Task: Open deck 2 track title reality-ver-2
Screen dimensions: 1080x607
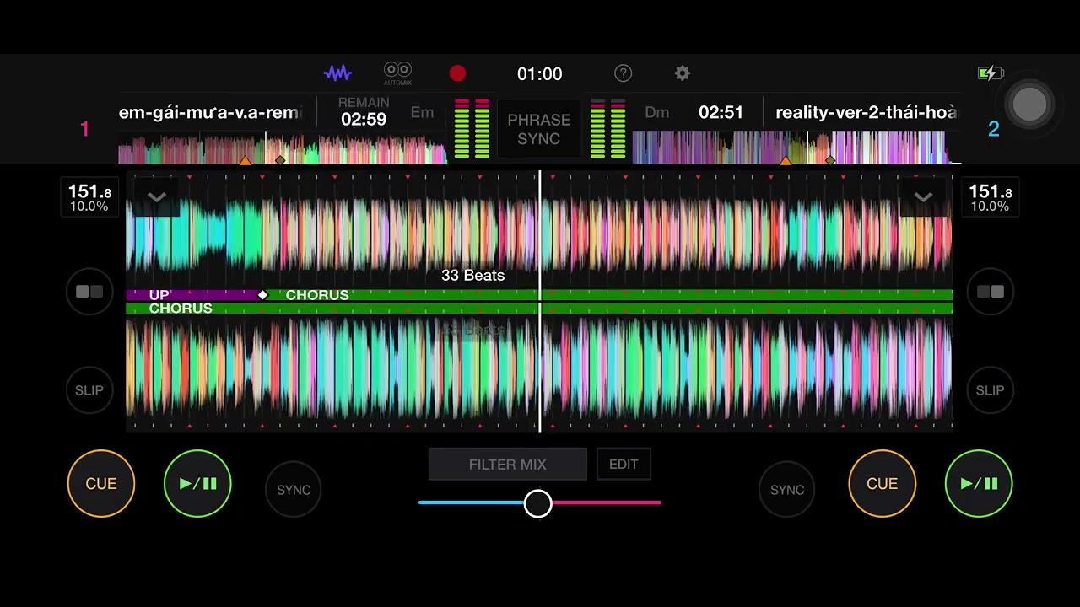Action: (x=867, y=112)
